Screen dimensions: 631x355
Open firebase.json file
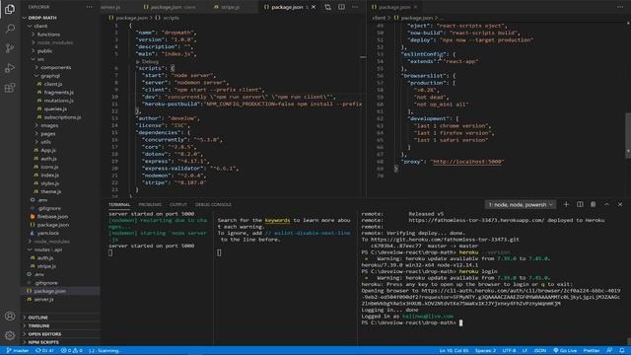pos(52,217)
